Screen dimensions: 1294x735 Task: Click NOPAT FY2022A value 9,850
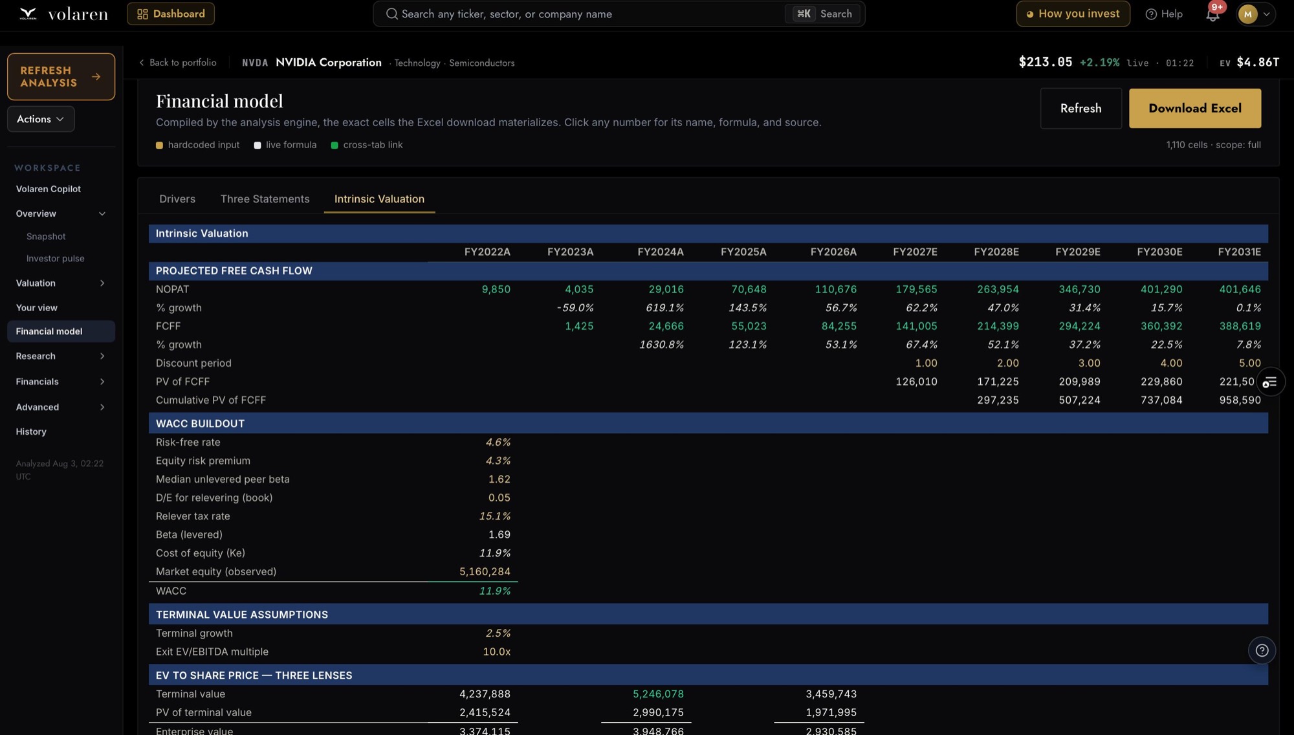coord(496,289)
